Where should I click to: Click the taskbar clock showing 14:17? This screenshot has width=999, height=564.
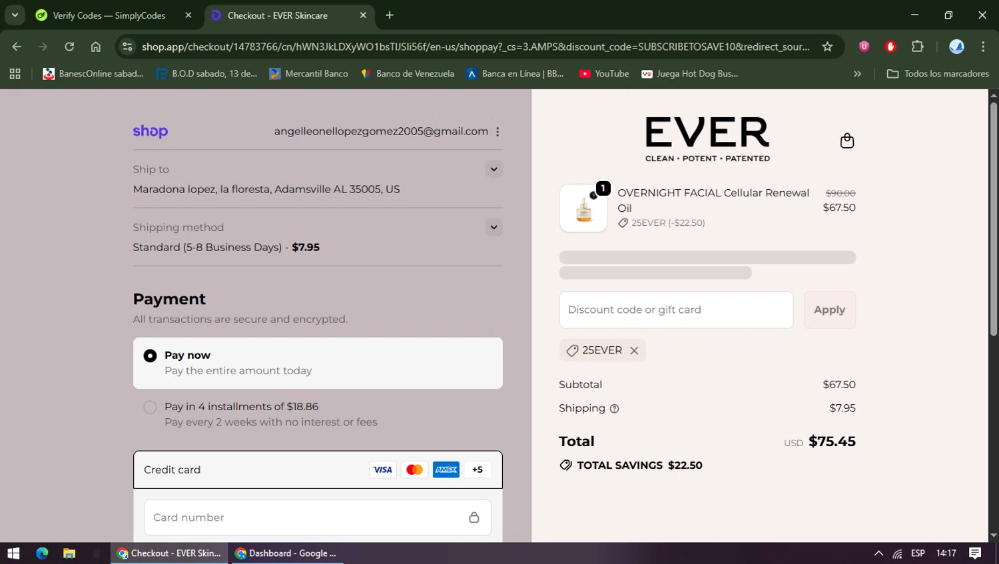click(946, 553)
